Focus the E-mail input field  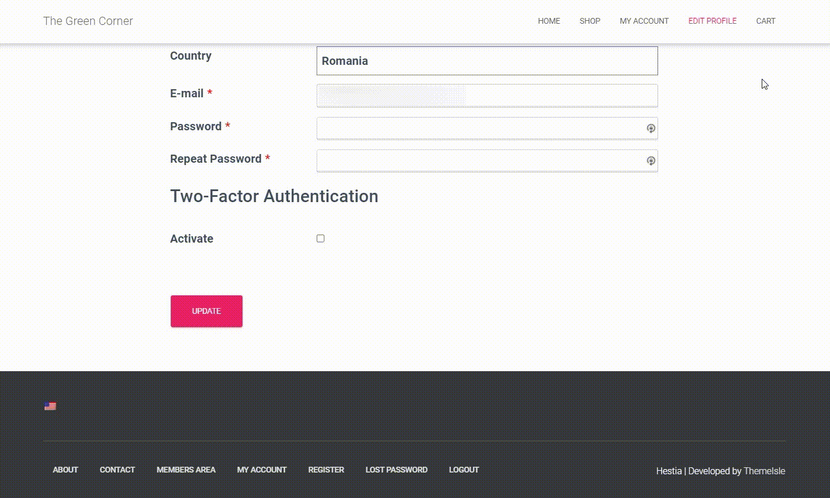tap(487, 96)
